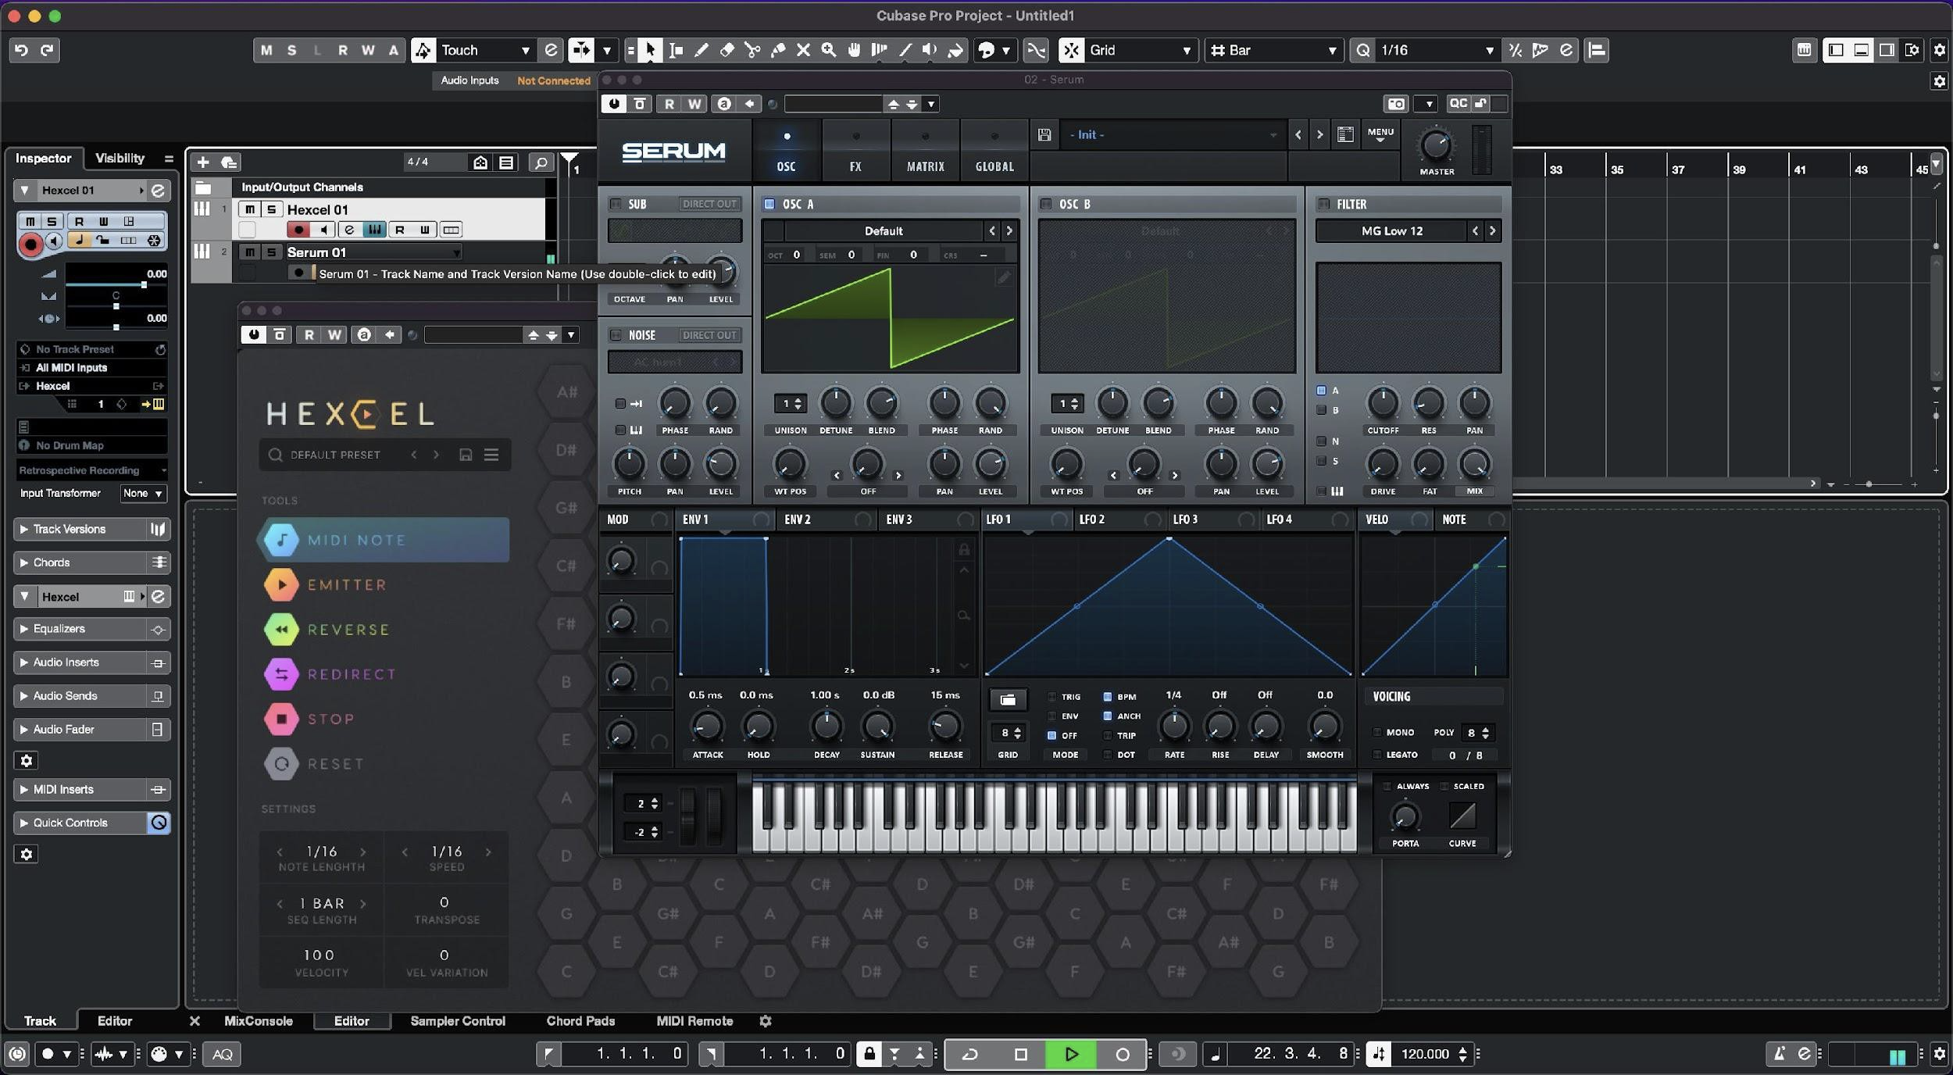
Task: Click the Redo arrow icon
Action: click(47, 50)
